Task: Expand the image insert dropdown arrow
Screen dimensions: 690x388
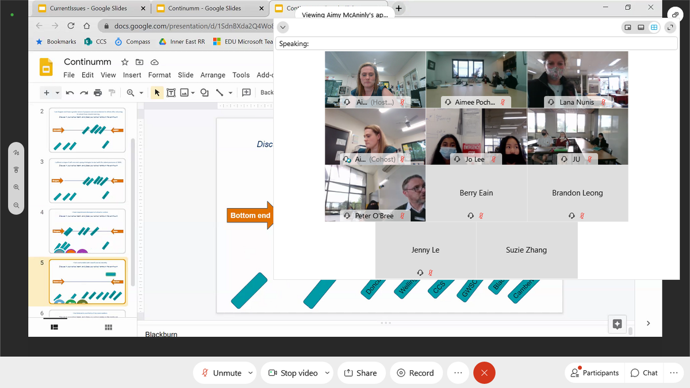Action: click(x=193, y=93)
